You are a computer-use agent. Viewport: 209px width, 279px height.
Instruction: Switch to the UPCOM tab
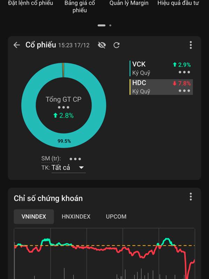(x=116, y=217)
